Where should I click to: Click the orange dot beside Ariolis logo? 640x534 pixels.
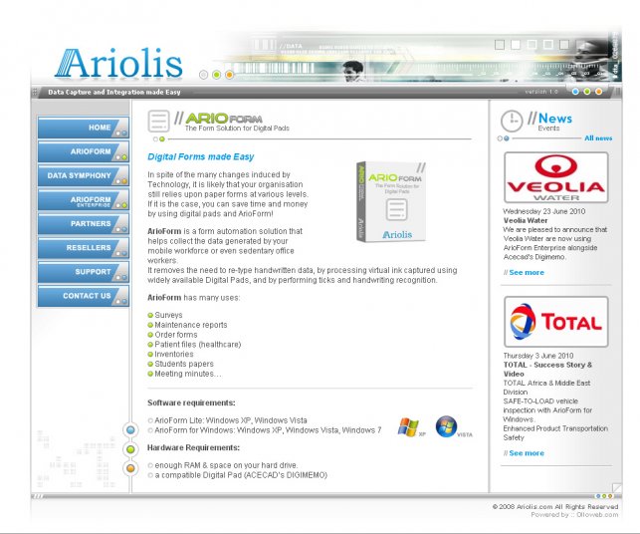pyautogui.click(x=229, y=75)
